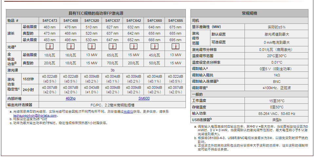Viewport: 314px width, 157px height.
Task: Open the spectrum icon for S4FC473
Action: [49, 47]
